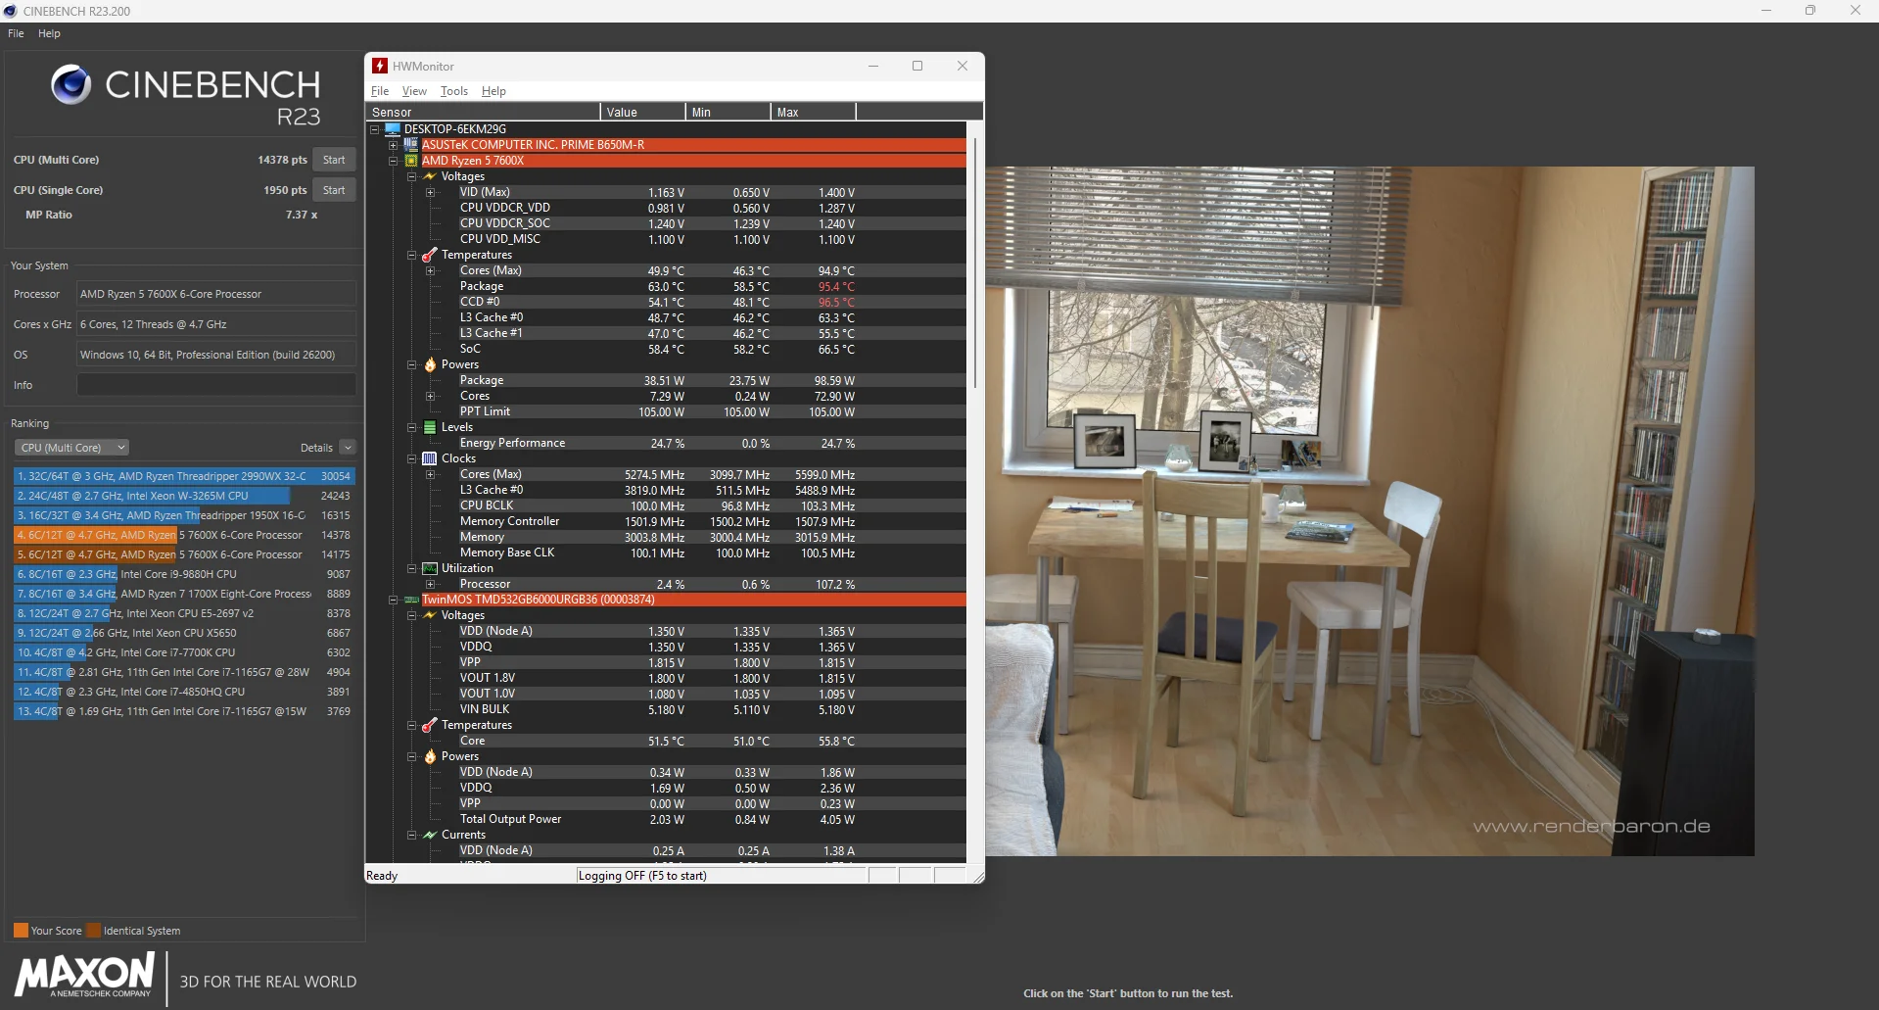
Task: Click the AMD Ryzen 5 7600X CPU icon
Action: tap(411, 161)
